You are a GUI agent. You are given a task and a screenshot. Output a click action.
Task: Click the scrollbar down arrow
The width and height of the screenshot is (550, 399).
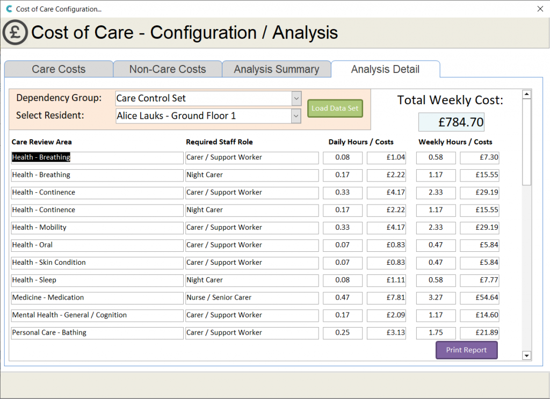526,356
